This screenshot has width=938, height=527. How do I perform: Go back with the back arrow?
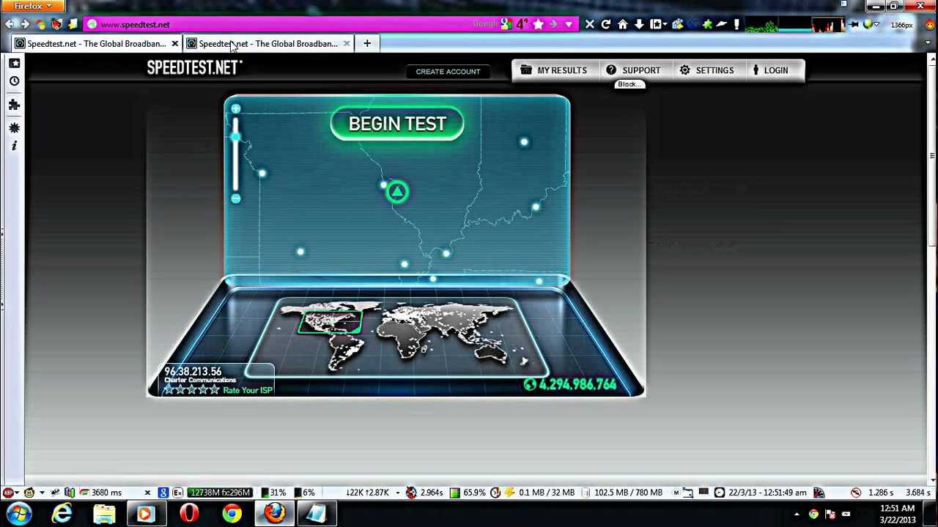point(9,24)
